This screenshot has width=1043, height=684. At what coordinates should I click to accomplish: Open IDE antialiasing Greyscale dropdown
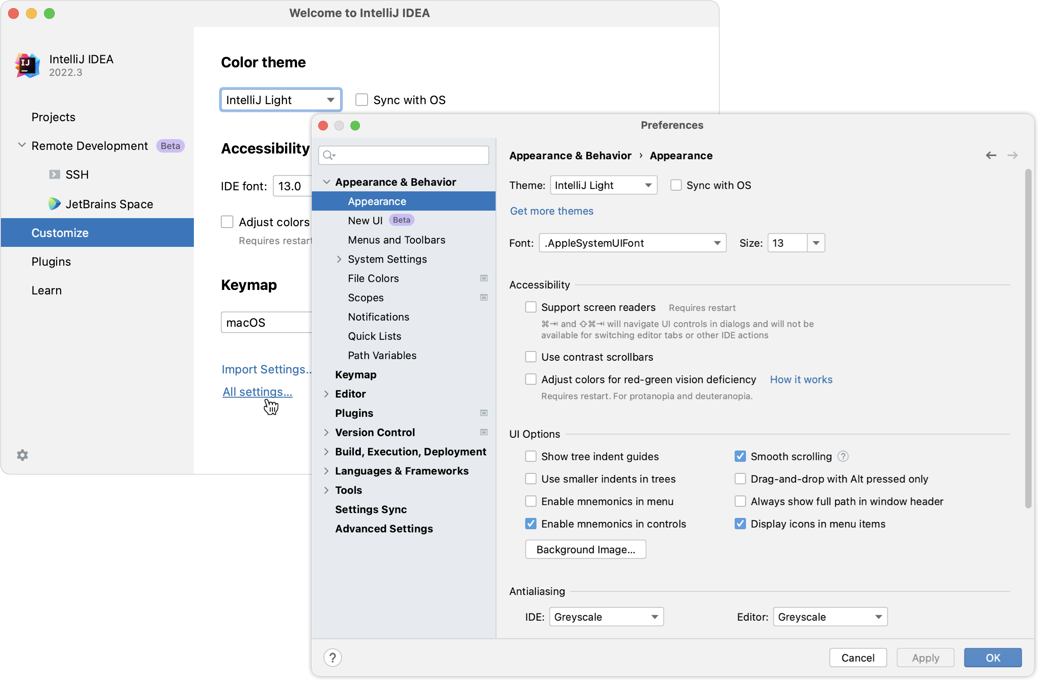pyautogui.click(x=606, y=617)
